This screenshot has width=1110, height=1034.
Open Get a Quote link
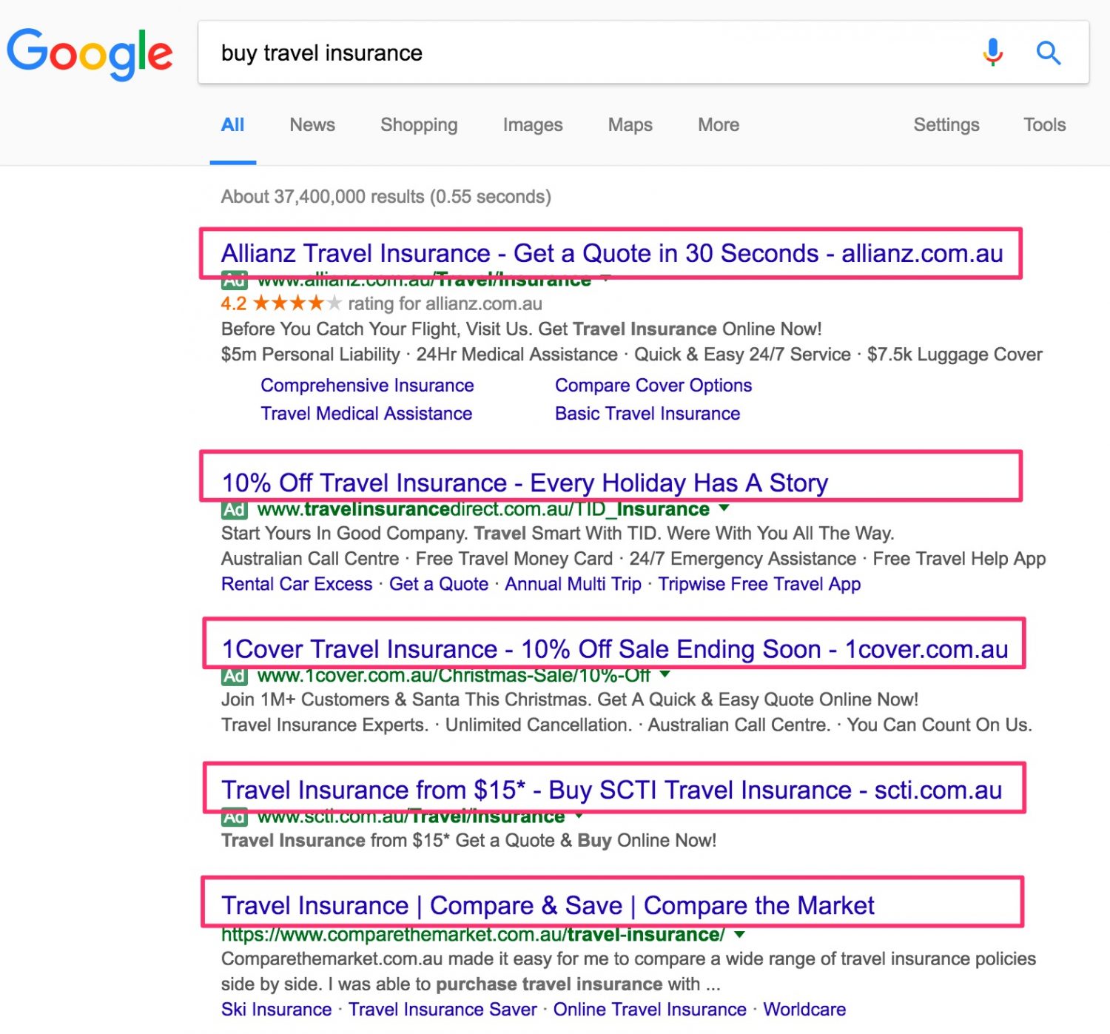pyautogui.click(x=439, y=584)
